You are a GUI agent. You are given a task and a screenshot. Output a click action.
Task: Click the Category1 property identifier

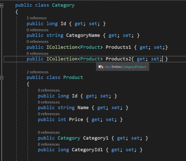[96, 138]
